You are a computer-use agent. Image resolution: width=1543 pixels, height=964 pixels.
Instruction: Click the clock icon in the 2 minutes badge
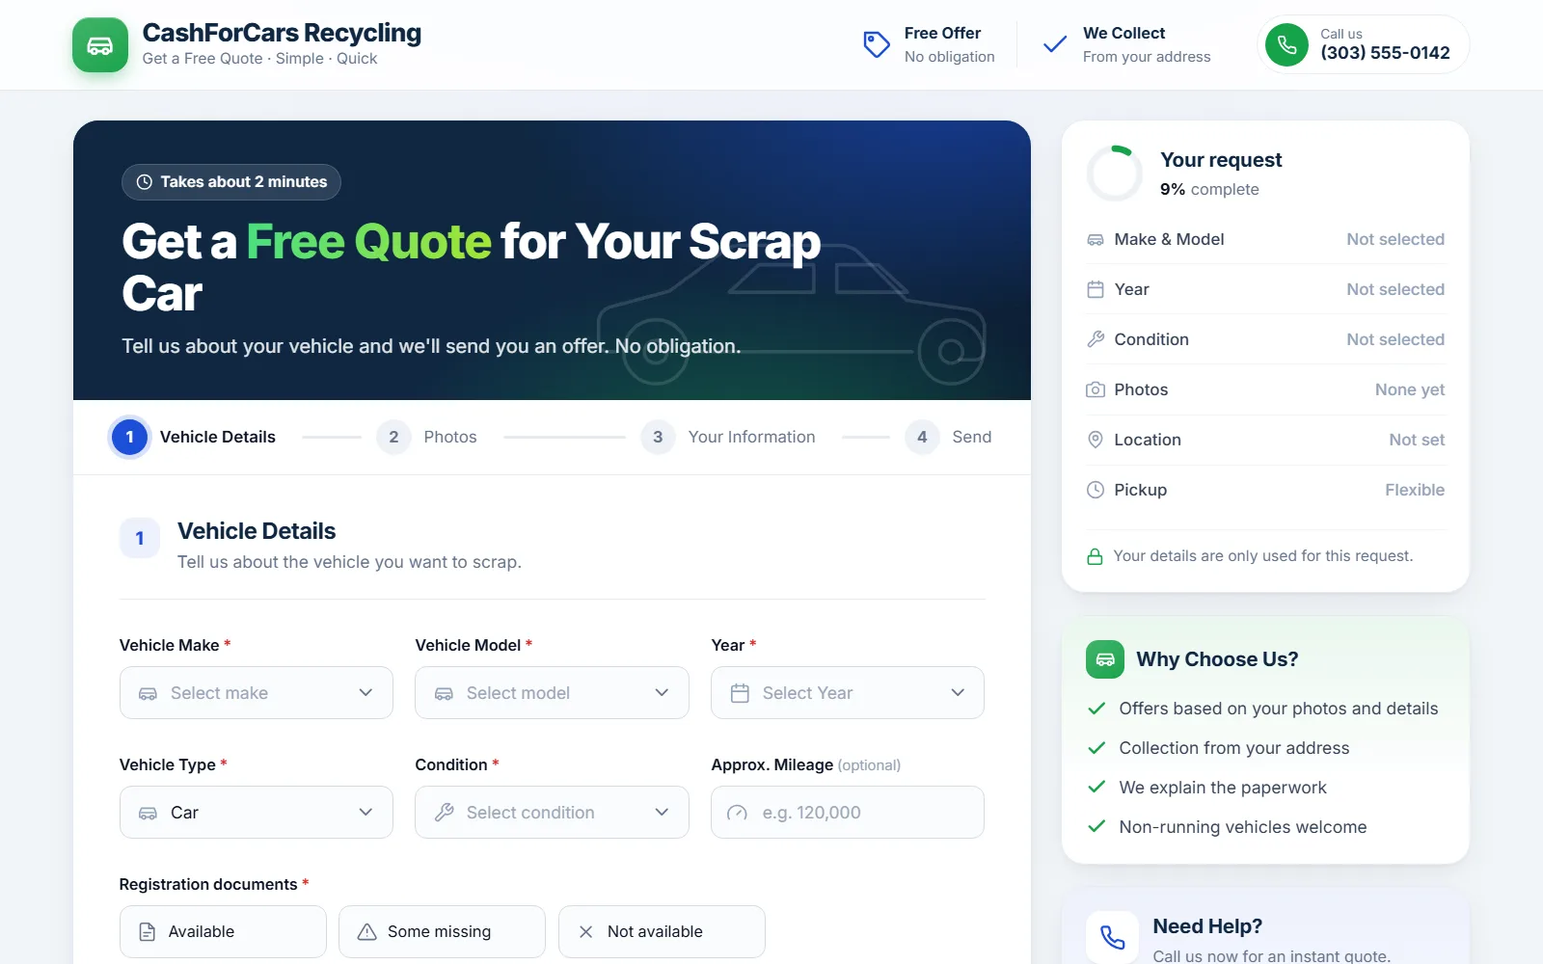(145, 182)
